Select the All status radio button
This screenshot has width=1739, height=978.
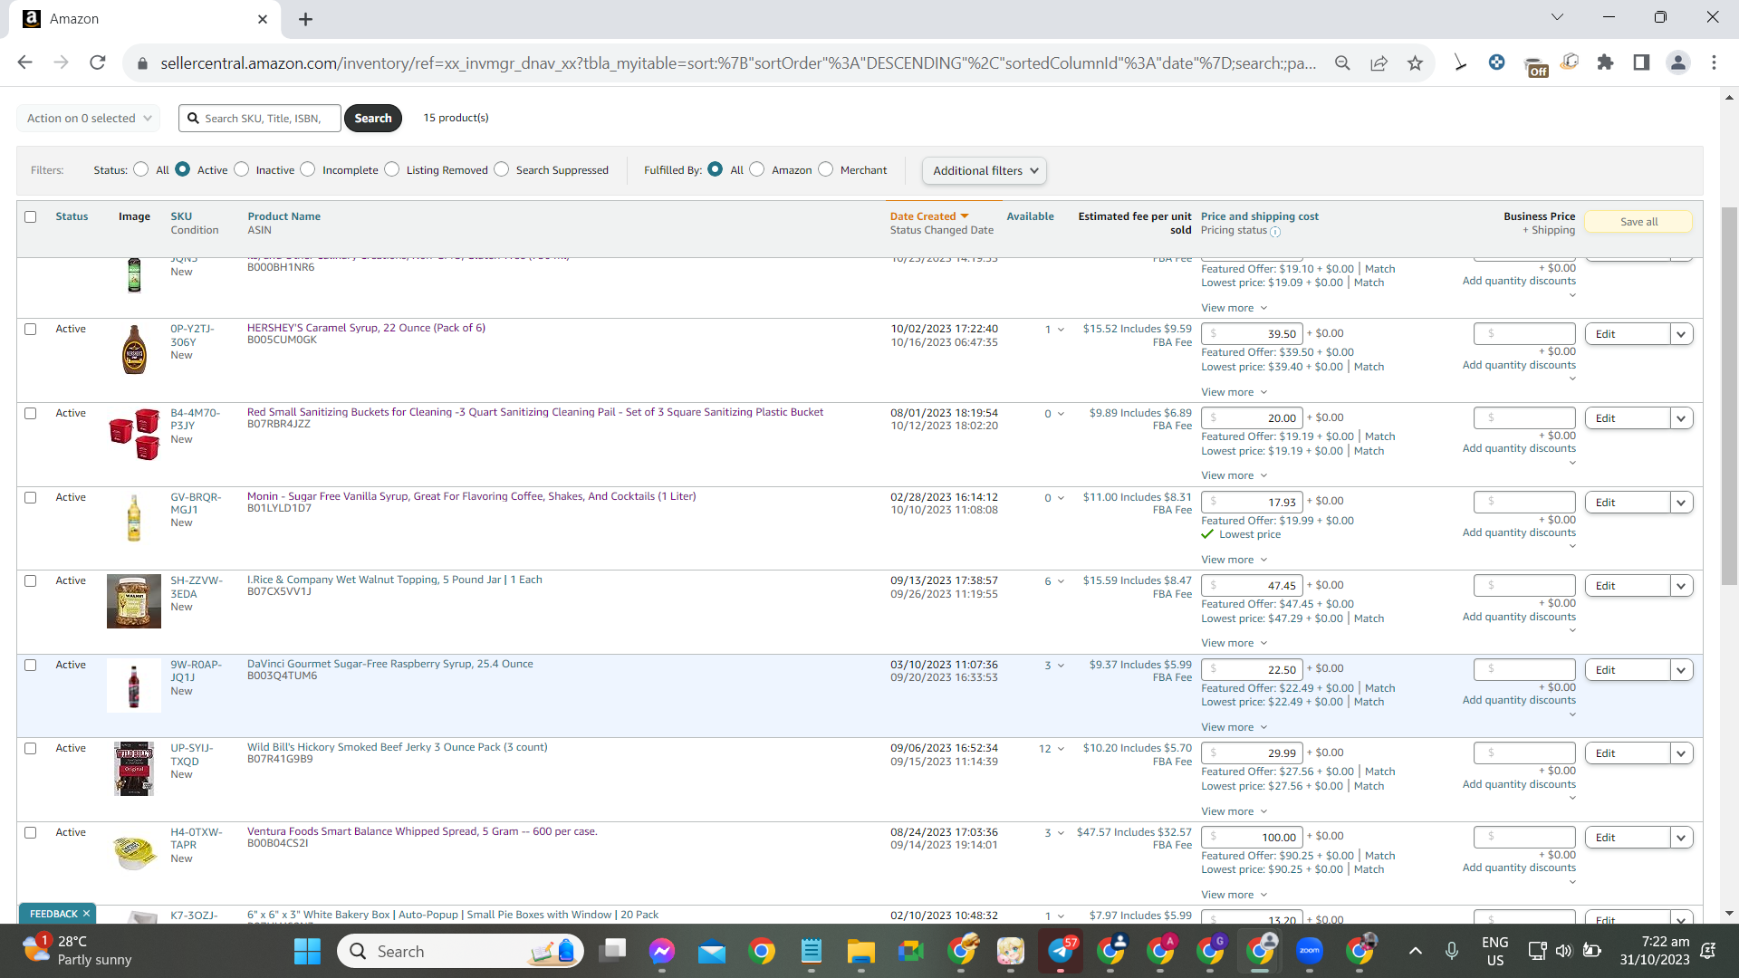pos(141,169)
